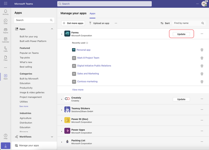Expand the Power BI (Dev) row

coord(62,121)
